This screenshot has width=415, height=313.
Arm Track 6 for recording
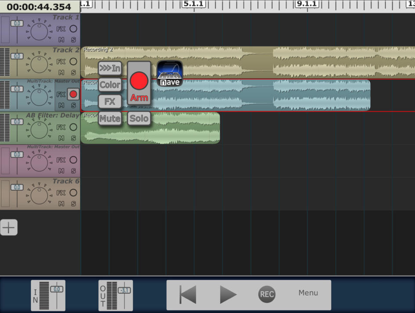(x=73, y=193)
